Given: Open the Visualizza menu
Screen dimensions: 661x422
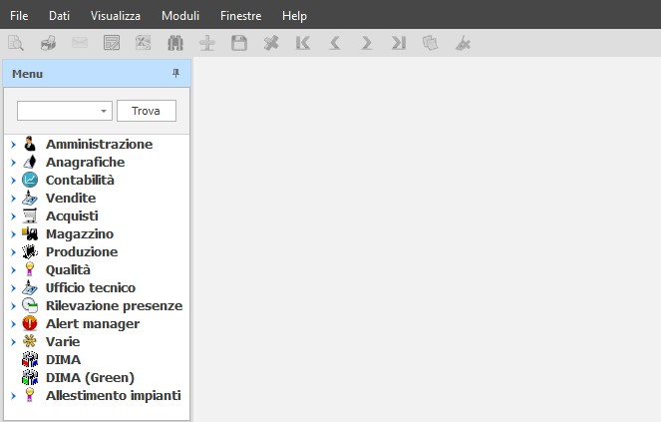Looking at the screenshot, I should (x=115, y=16).
